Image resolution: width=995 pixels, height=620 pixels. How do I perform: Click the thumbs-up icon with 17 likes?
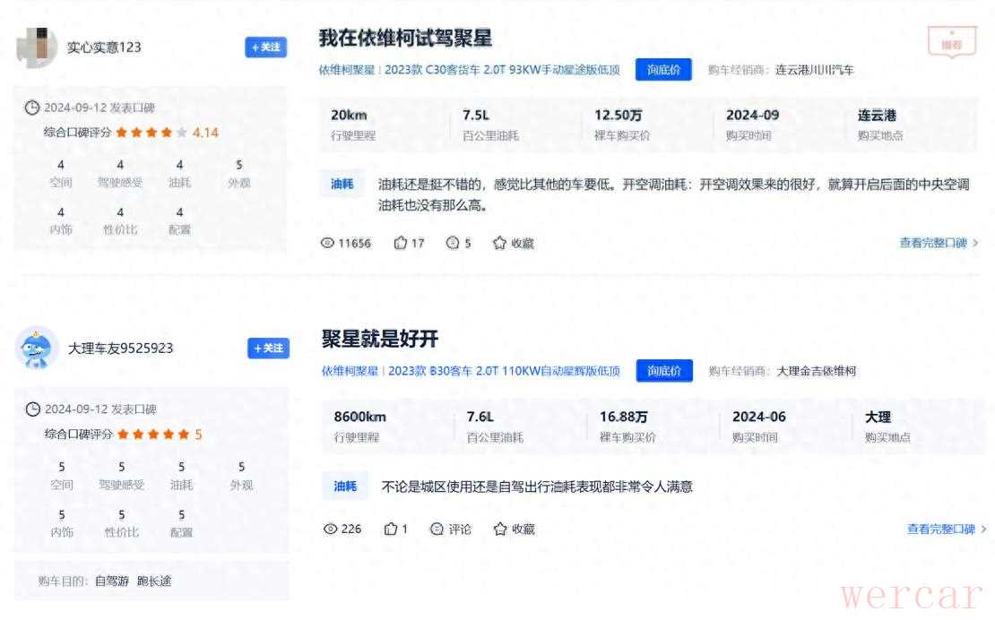click(x=401, y=243)
